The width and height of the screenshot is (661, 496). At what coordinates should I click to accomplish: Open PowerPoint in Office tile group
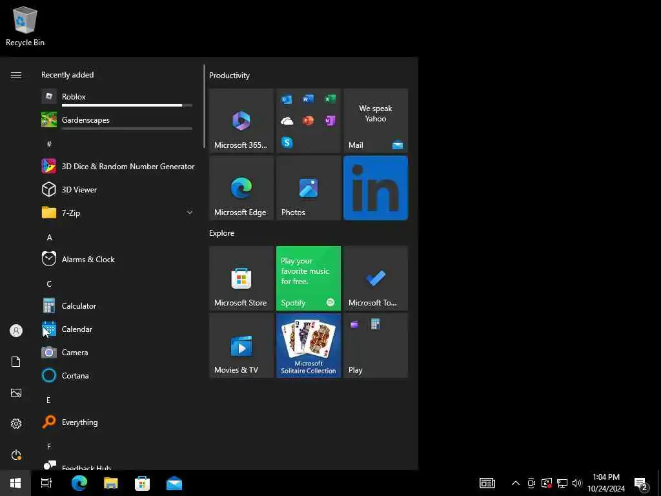pyautogui.click(x=308, y=121)
